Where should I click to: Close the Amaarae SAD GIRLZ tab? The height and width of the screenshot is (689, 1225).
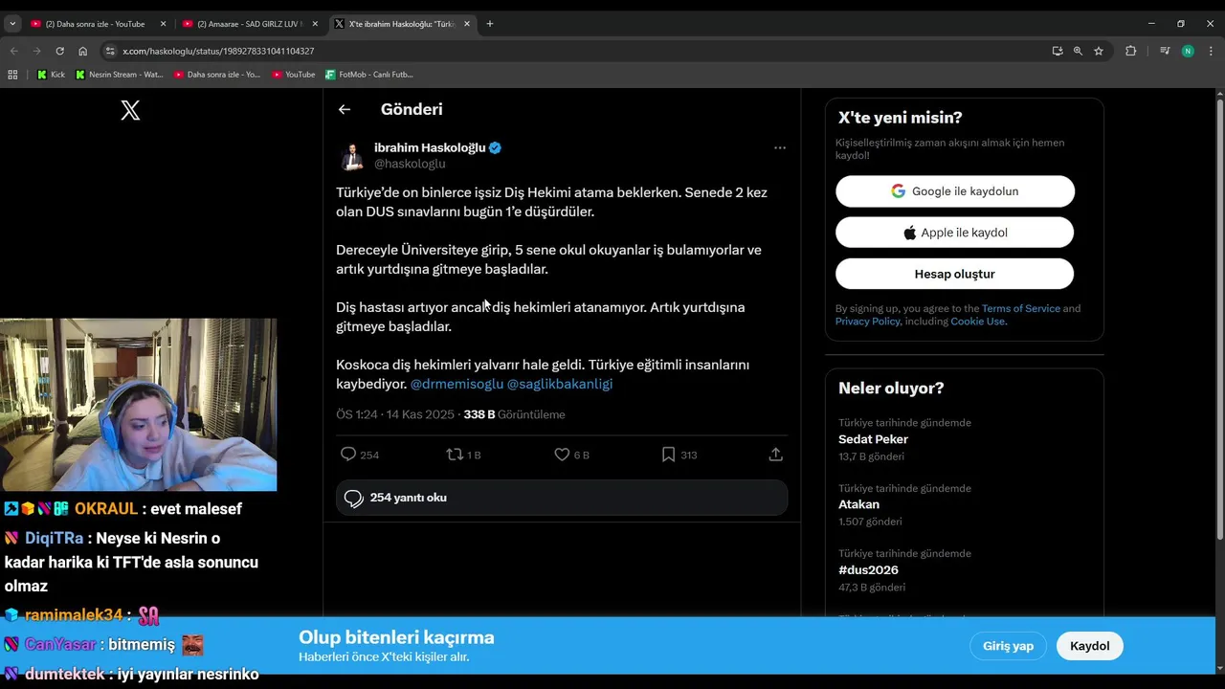315,24
